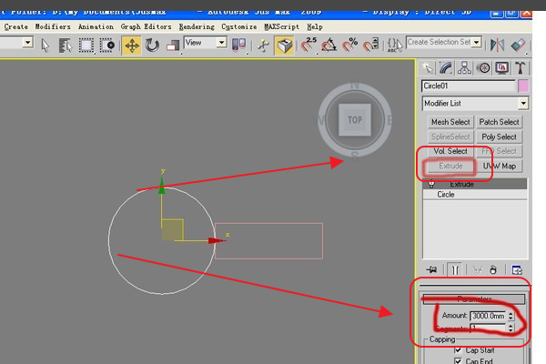Activate the Rotate tool
Image resolution: width=546 pixels, height=364 pixels.
pos(152,45)
